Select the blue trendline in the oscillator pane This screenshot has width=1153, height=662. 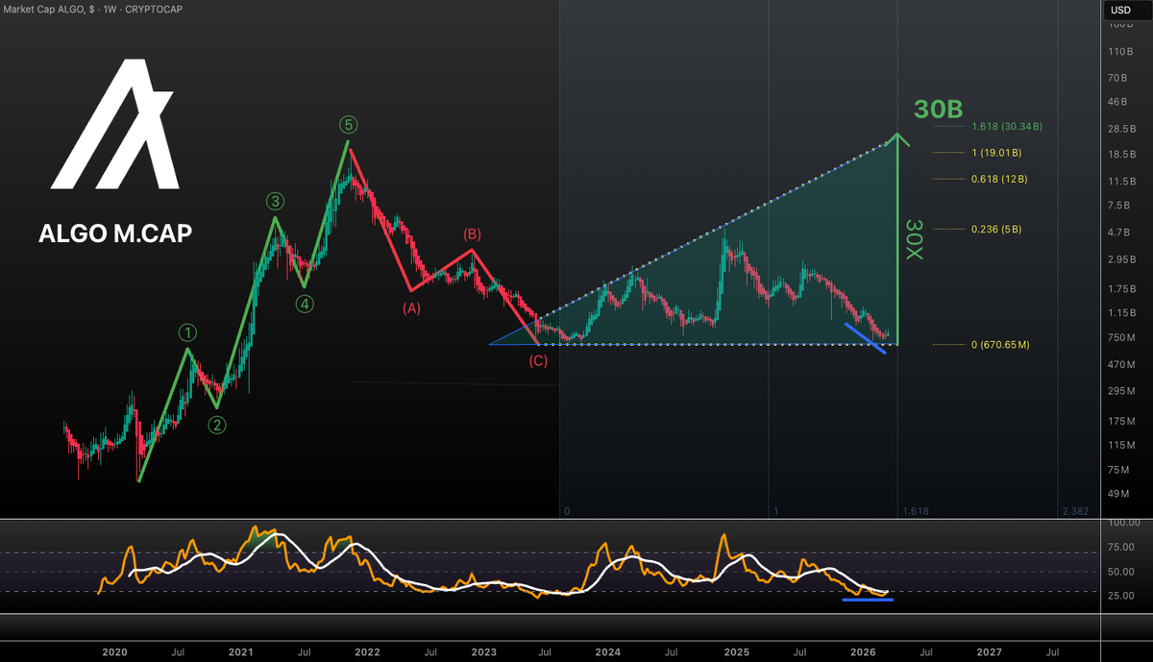[x=868, y=601]
